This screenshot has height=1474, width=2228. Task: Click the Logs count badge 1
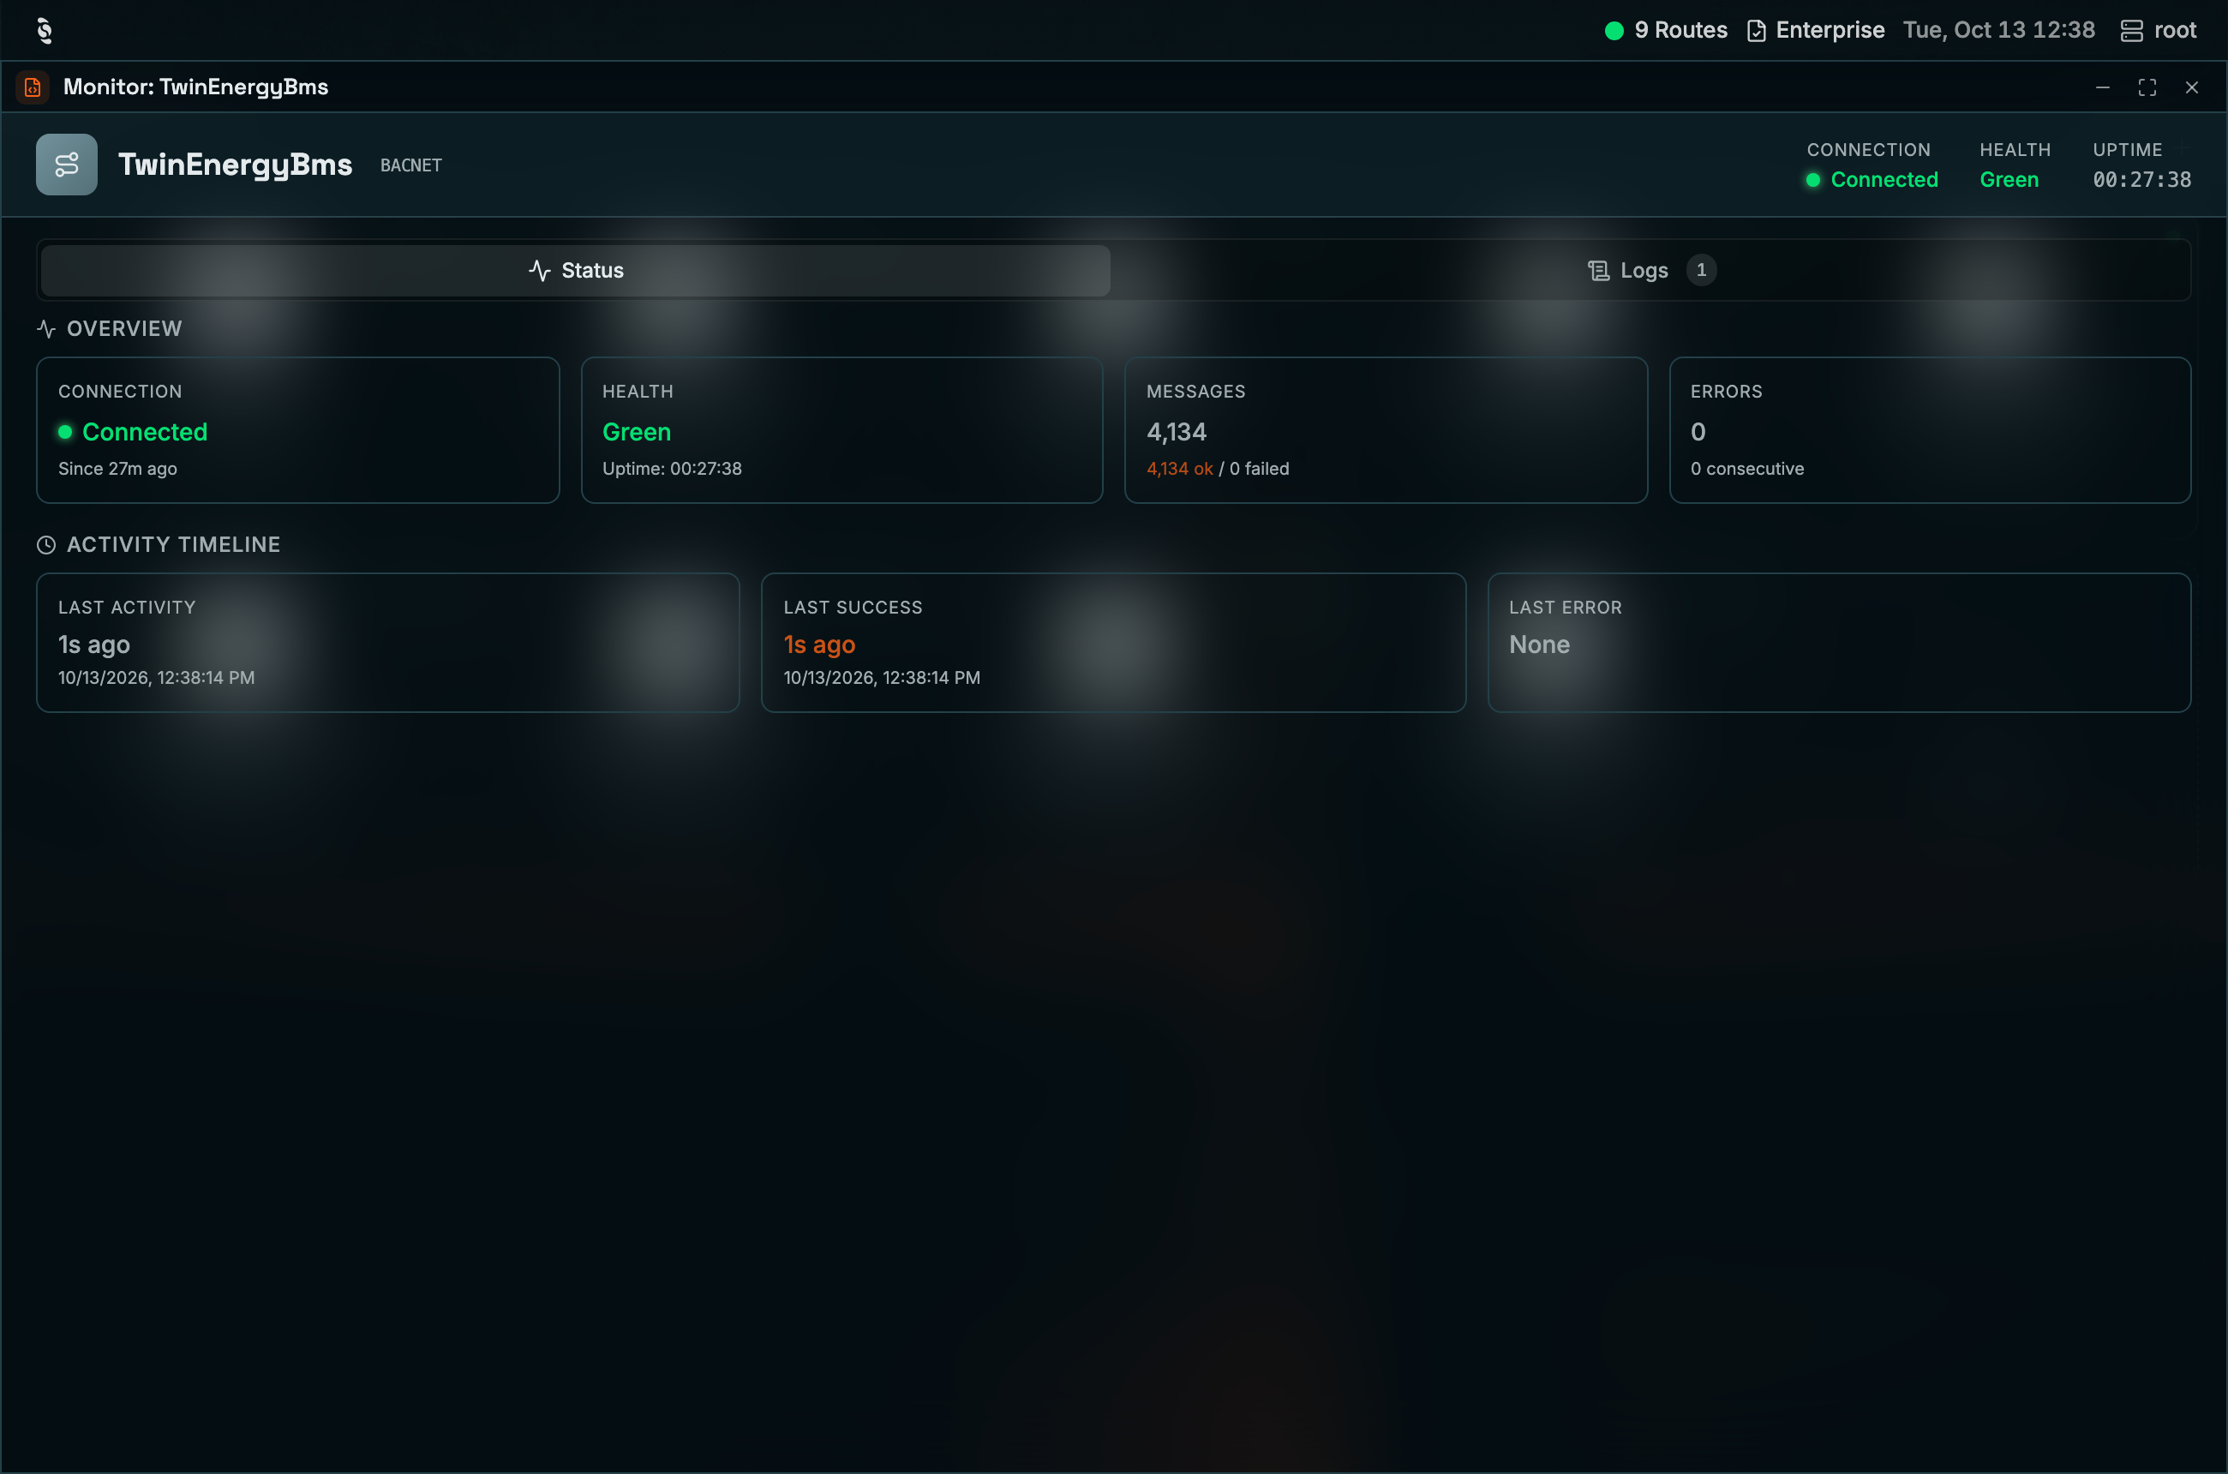[x=1701, y=271]
